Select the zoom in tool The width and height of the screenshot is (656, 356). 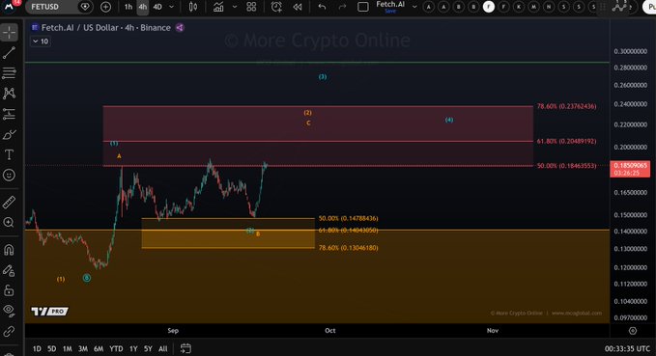10,222
